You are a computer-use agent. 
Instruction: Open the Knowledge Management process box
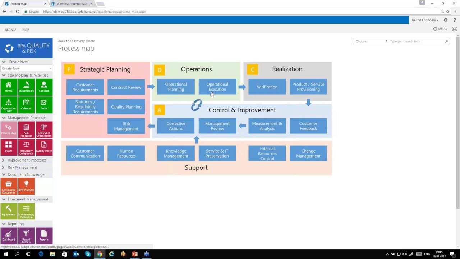pos(176,153)
